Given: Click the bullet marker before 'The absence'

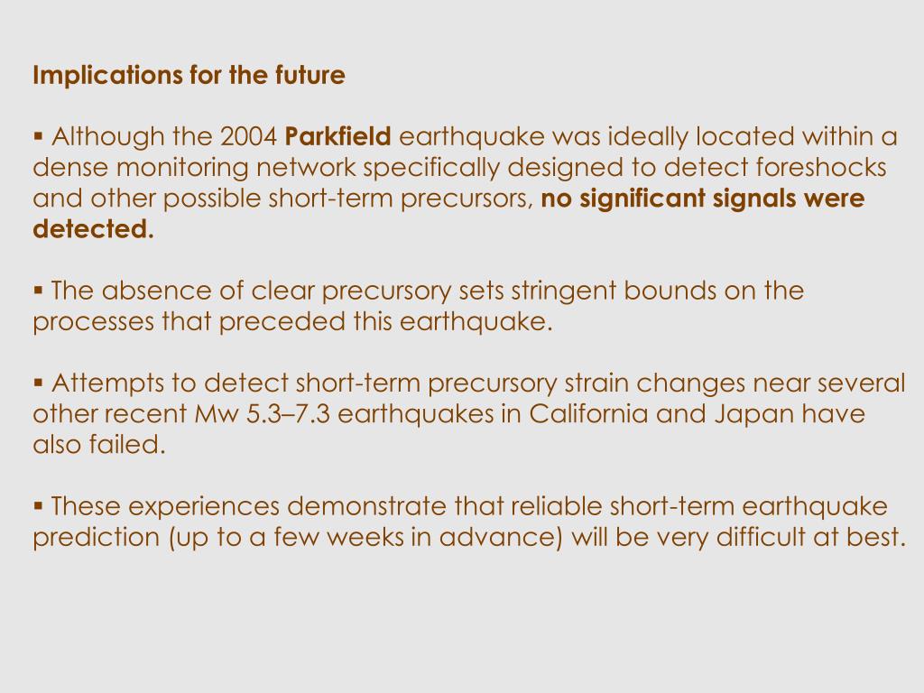Looking at the screenshot, I should [38, 291].
